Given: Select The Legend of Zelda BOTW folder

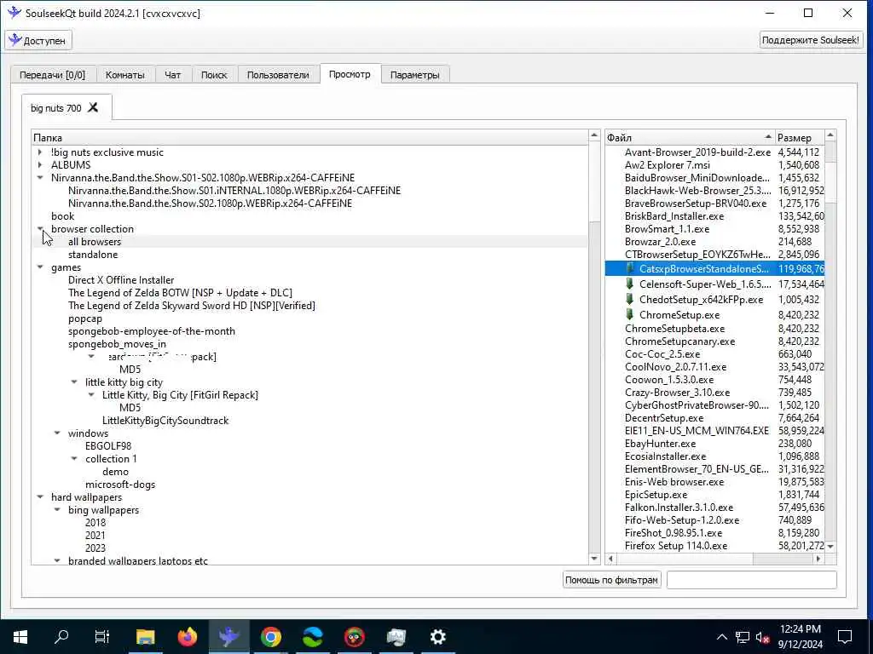Looking at the screenshot, I should (x=180, y=293).
